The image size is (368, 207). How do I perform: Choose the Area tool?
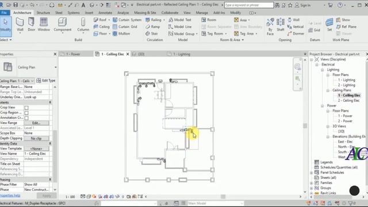[241, 20]
